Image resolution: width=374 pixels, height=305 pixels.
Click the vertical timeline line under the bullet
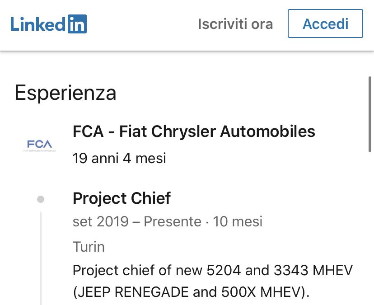coord(41,258)
